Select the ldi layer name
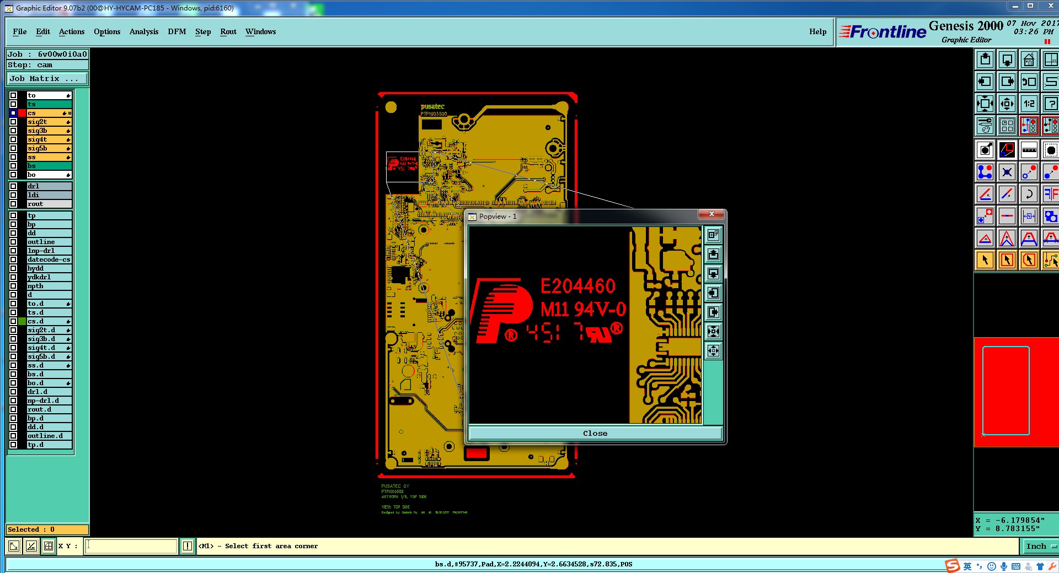 click(x=49, y=195)
